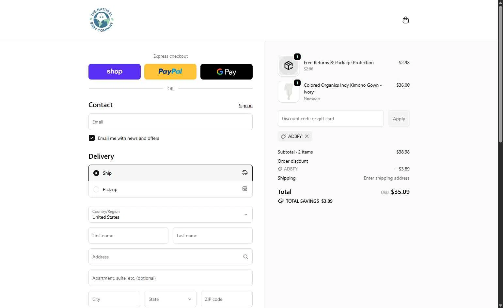Viewport: 503px width, 308px height.
Task: Focus the Discount code or gift card field
Action: 331,118
